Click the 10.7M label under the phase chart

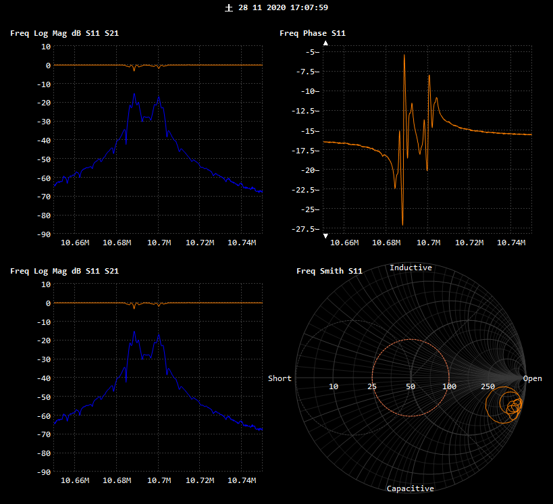point(428,243)
